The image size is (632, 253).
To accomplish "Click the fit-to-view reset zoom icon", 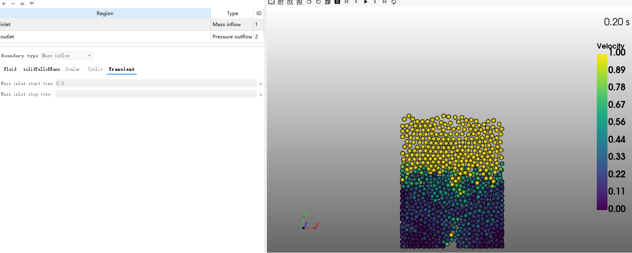I will (x=271, y=2).
